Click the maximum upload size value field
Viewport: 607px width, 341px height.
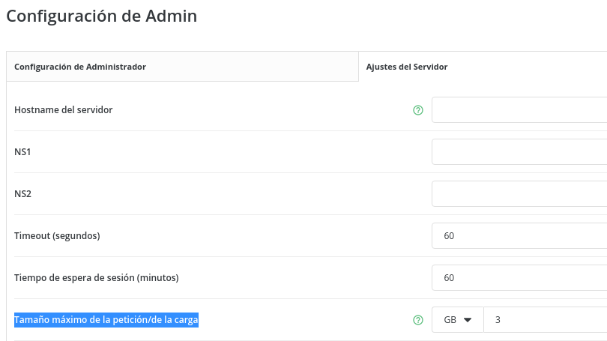(546, 320)
